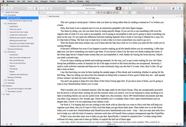
Task: Open the Navigate menu
Action: (44, 1)
